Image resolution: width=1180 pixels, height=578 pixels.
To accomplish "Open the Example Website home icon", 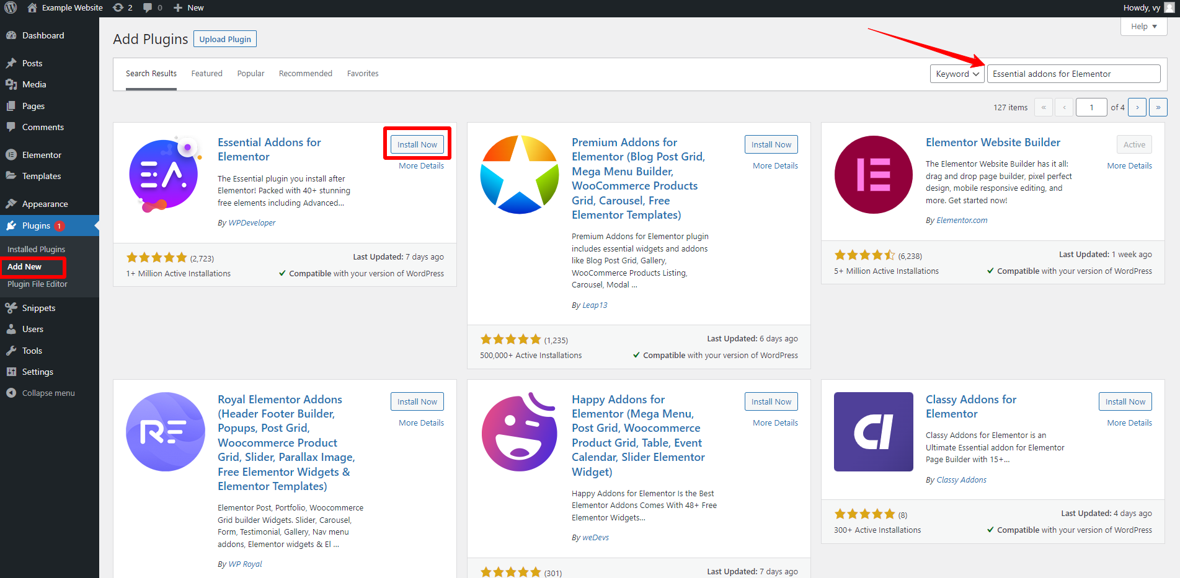I will [32, 7].
